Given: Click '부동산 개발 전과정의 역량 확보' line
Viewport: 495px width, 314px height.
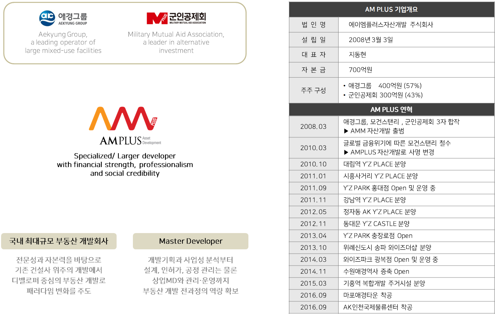Looking at the screenshot, I should pos(191,291).
